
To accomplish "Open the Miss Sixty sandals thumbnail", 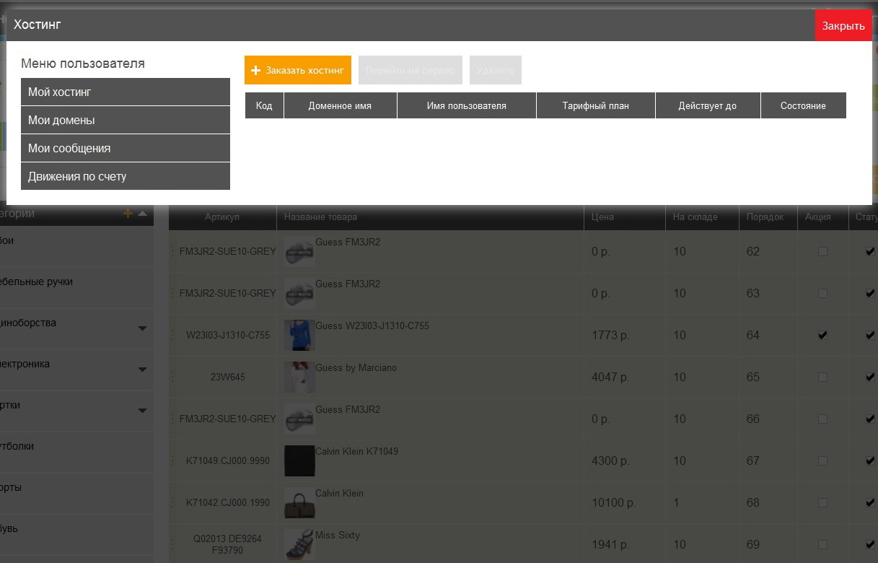I will click(x=299, y=545).
